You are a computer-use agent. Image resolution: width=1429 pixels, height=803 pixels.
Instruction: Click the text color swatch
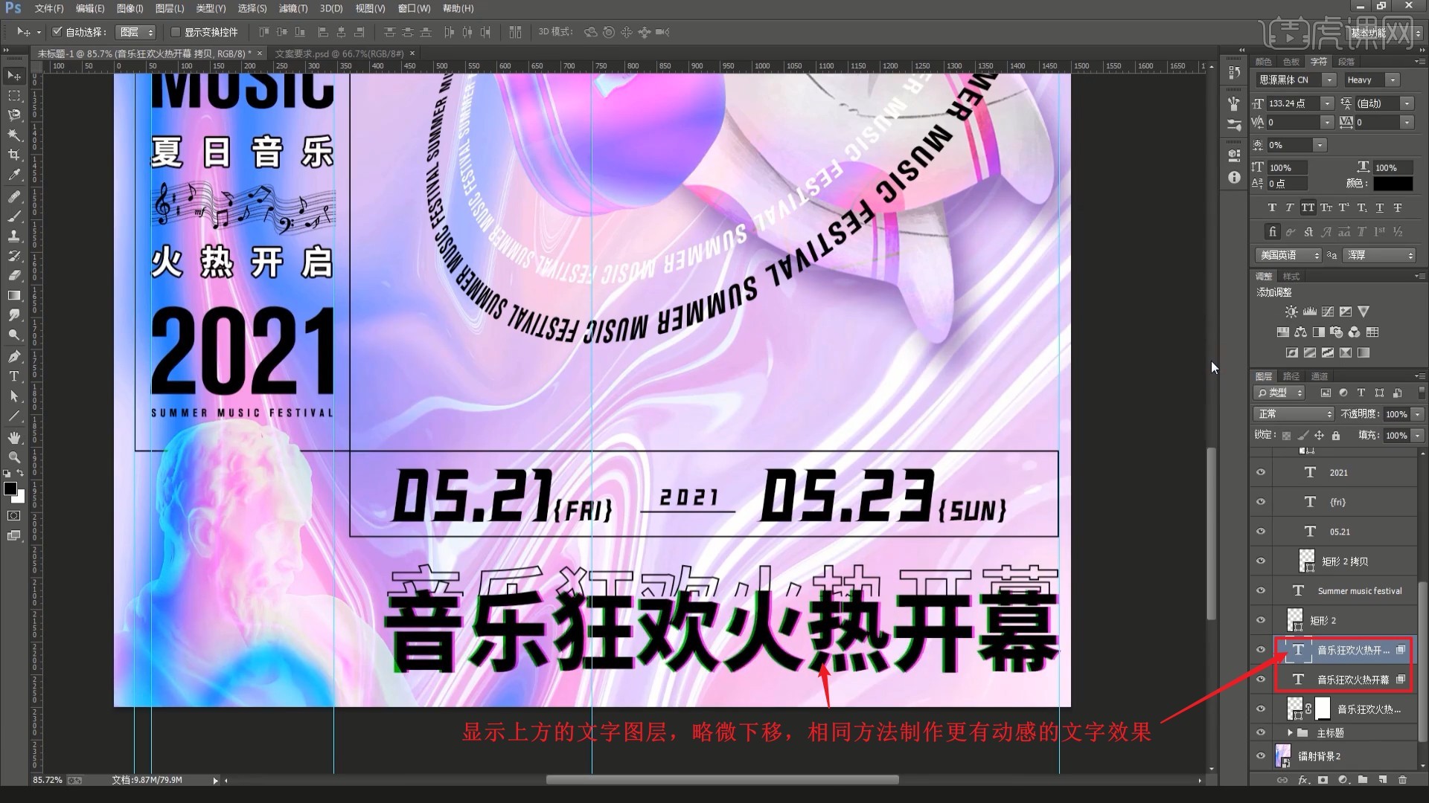point(1393,183)
